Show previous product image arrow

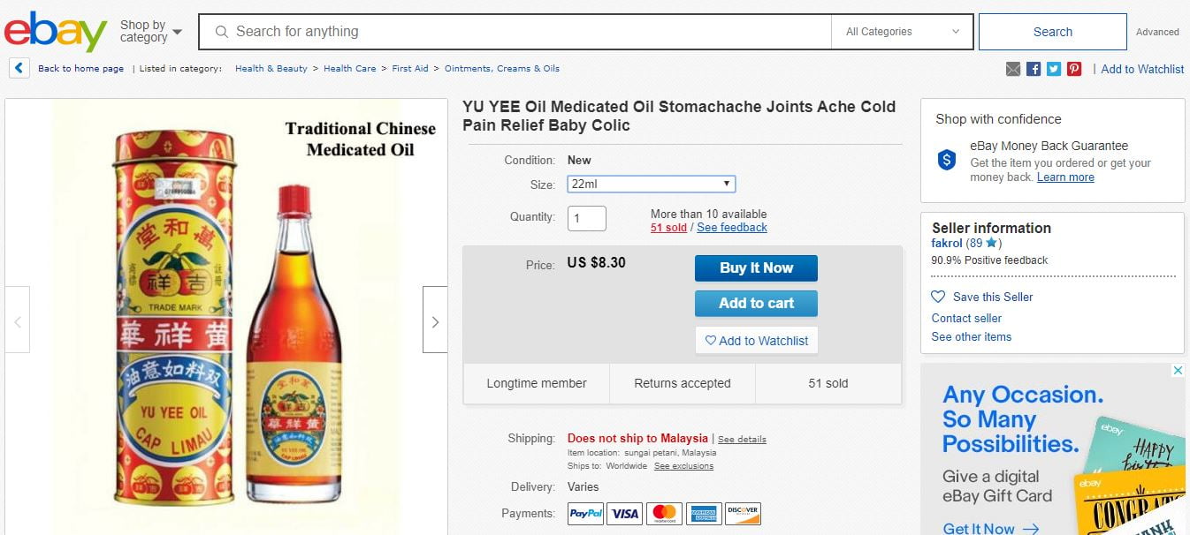pyautogui.click(x=17, y=321)
